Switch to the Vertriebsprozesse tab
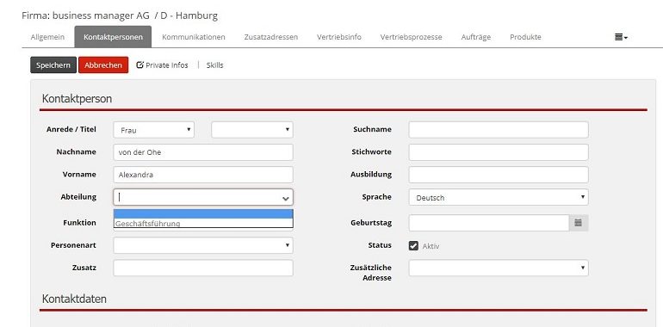This screenshot has height=327, width=663. click(412, 37)
